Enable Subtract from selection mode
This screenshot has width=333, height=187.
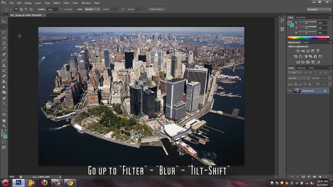pos(26,9)
